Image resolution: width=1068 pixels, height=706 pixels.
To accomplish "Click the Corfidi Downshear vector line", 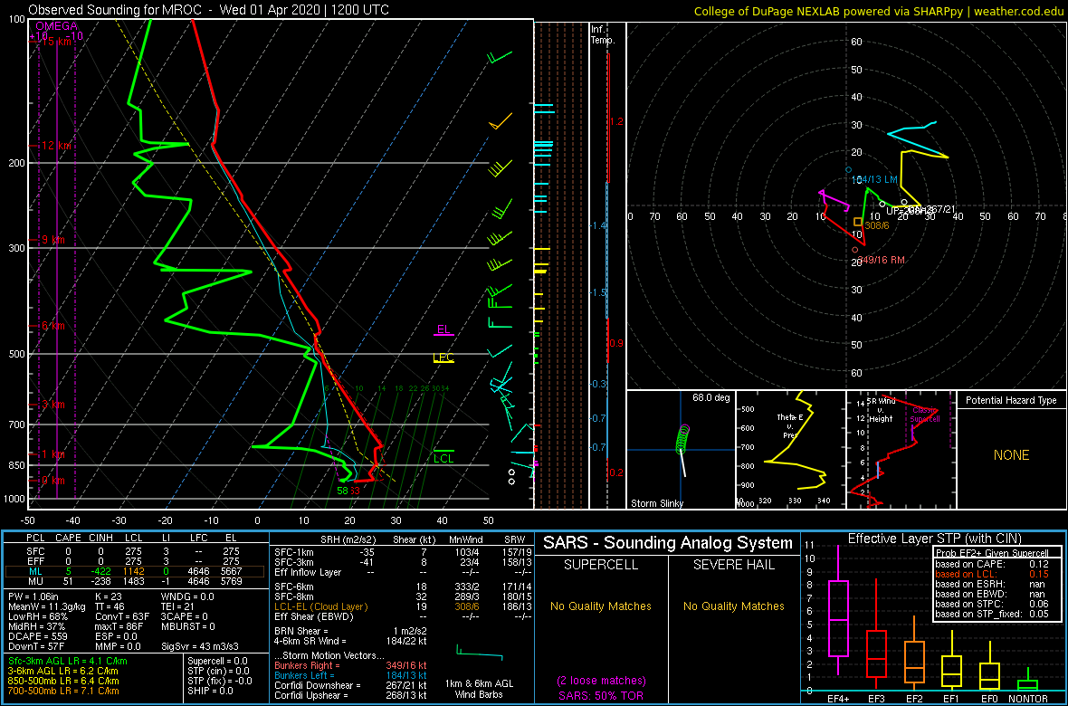I will pos(350,685).
